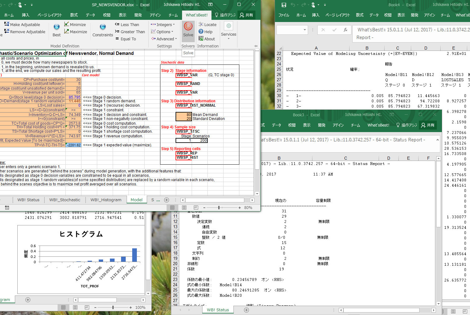Viewport: 470px width, 315px height.
Task: Click 操作アシスタント tell-me box in SP_NEWSVENDOR
Action: click(225, 15)
